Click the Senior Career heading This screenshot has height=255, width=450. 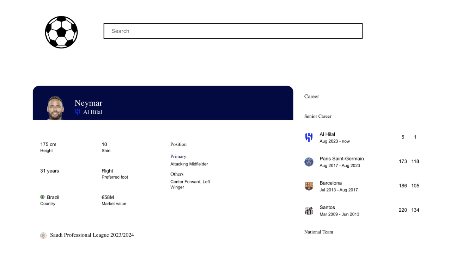click(318, 116)
